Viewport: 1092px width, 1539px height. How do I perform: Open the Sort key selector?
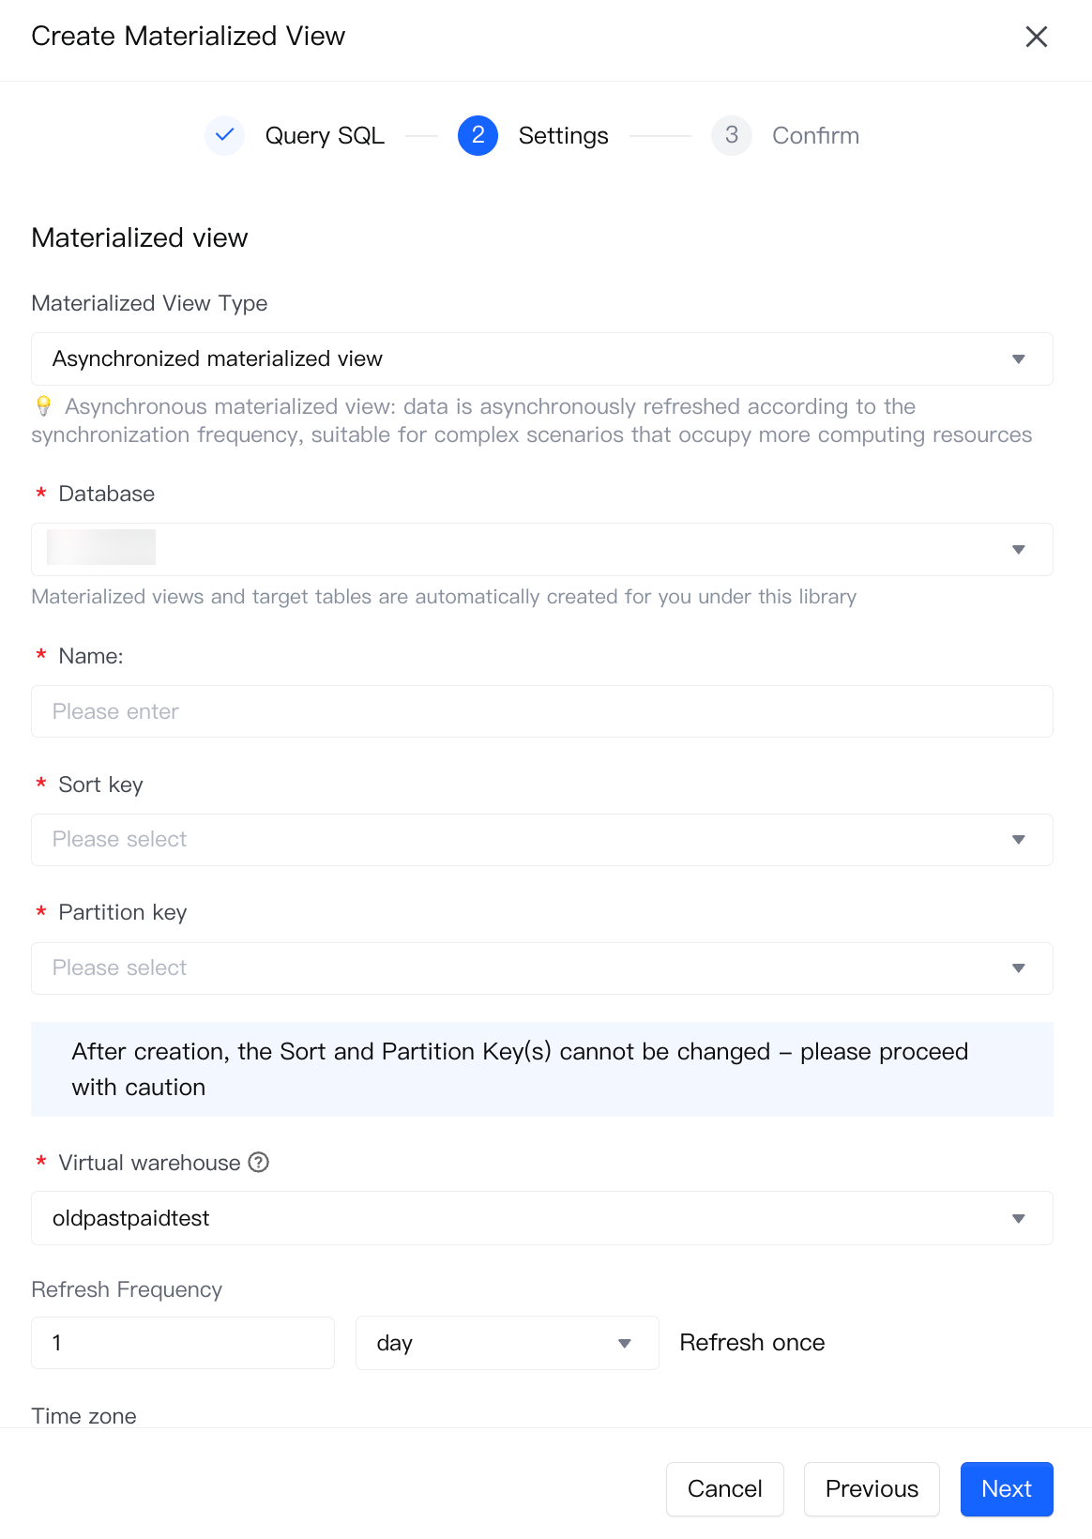[x=541, y=840]
